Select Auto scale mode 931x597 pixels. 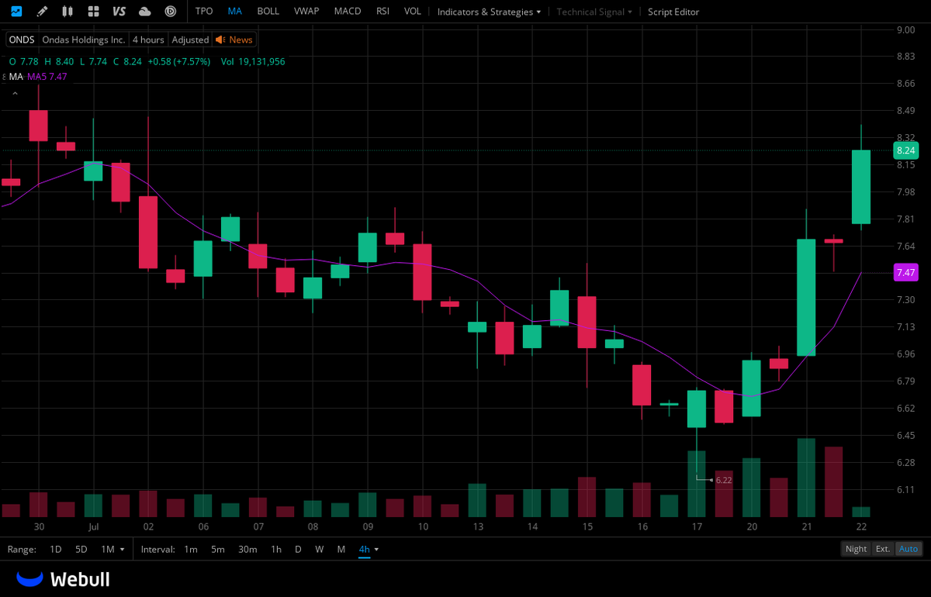pos(909,549)
